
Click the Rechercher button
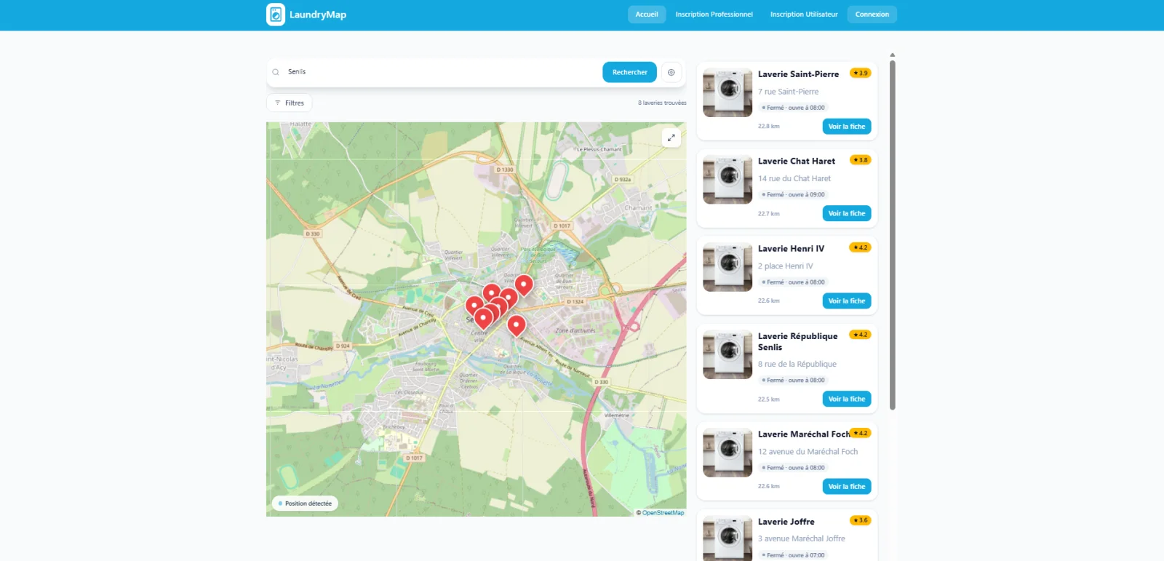point(629,72)
